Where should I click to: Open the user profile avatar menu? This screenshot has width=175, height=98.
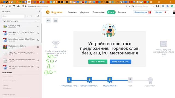point(157,6)
